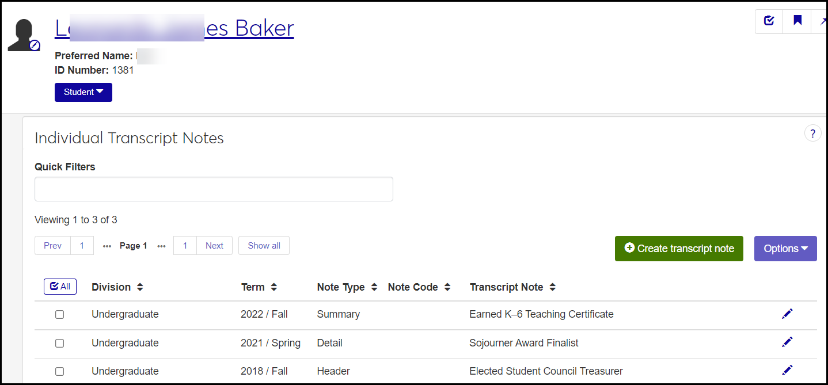The height and width of the screenshot is (385, 828).
Task: Sort the Term column
Action: 274,287
